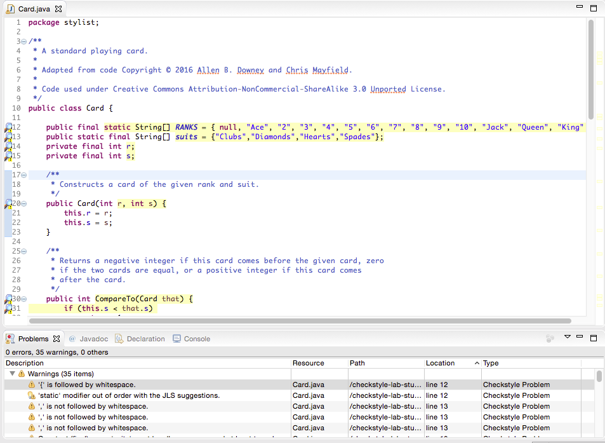Select the 'static' modifier out of order warning
The width and height of the screenshot is (605, 443).
tap(129, 395)
